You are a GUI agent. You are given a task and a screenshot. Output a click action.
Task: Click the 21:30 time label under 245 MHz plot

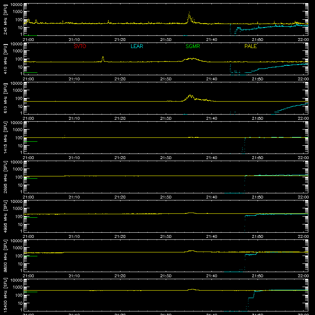point(166,40)
